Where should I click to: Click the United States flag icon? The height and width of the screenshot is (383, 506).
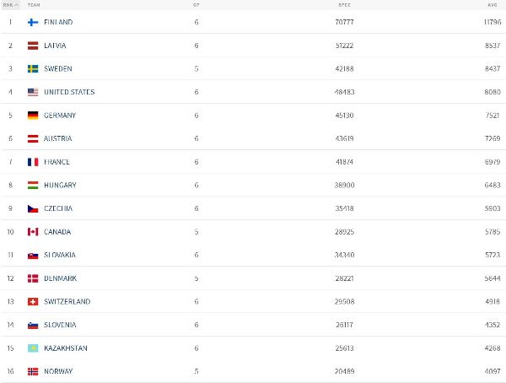coord(33,92)
